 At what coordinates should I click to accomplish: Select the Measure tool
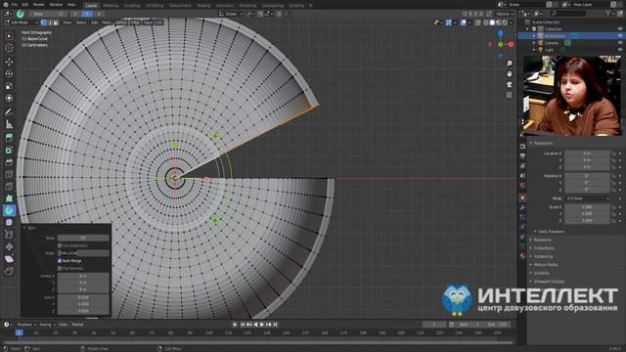[x=9, y=124]
